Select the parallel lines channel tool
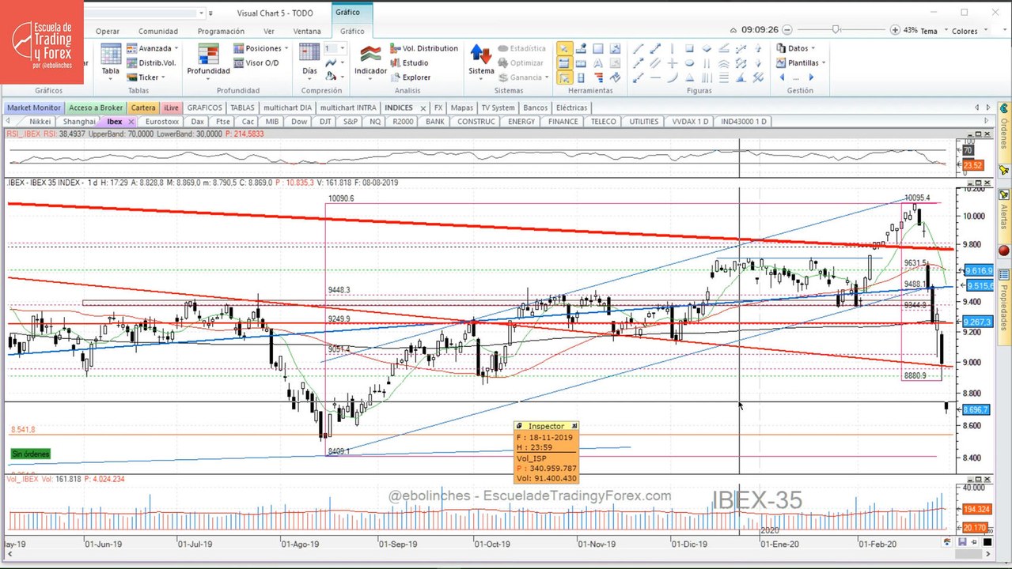Screen dimensions: 1012x569 pyautogui.click(x=655, y=63)
